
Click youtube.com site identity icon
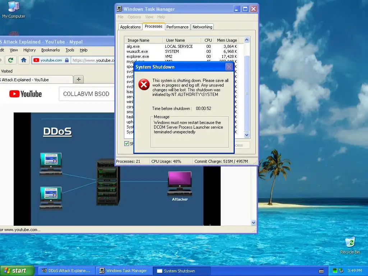point(36,60)
